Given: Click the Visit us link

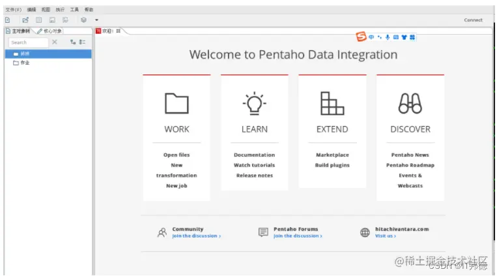Looking at the screenshot, I should 386,236.
